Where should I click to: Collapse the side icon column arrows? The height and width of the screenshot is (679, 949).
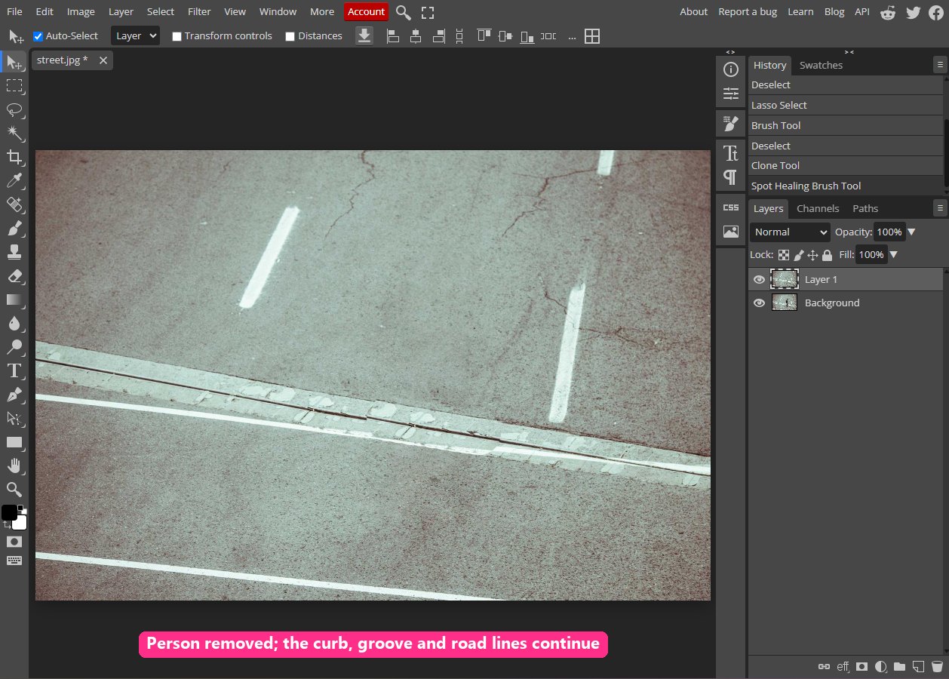point(730,52)
